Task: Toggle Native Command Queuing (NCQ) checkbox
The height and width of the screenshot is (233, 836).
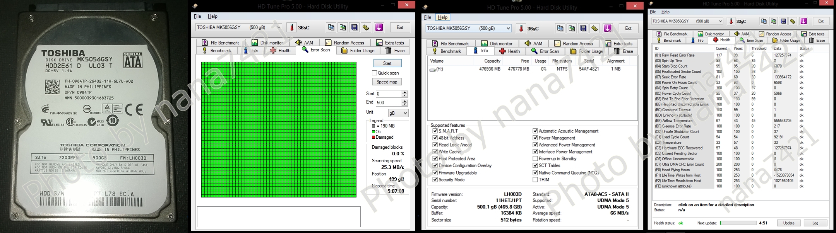Action: click(535, 173)
